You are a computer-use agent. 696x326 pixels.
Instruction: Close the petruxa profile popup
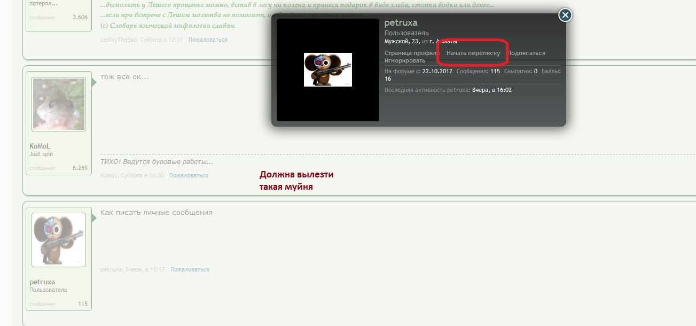click(565, 15)
